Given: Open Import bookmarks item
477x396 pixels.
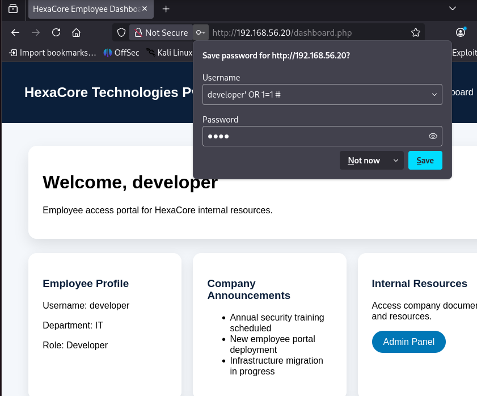Looking at the screenshot, I should [53, 53].
